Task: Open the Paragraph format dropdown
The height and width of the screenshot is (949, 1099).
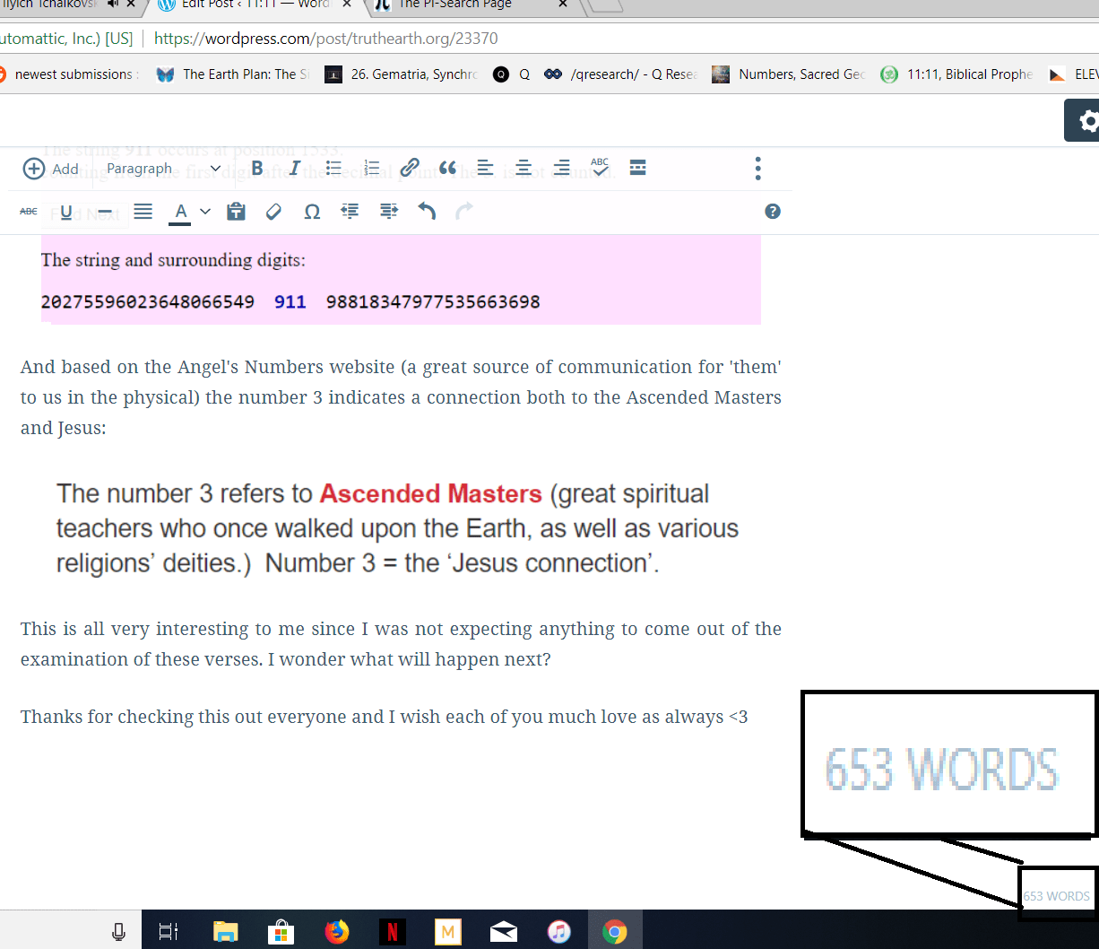Action: [x=163, y=169]
